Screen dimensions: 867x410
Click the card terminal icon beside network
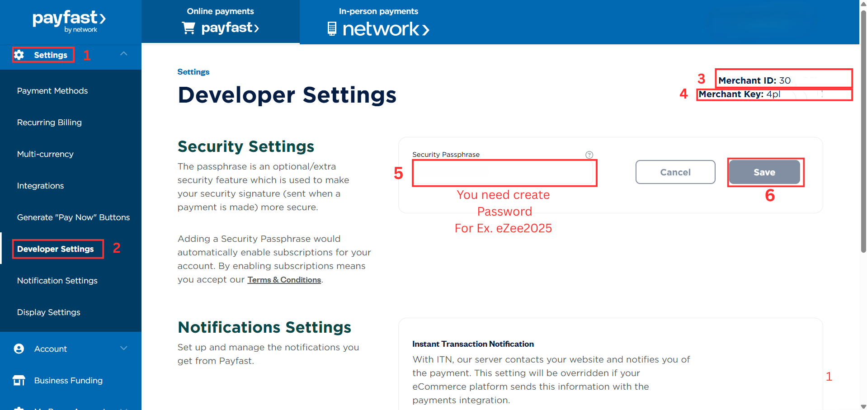pos(332,29)
